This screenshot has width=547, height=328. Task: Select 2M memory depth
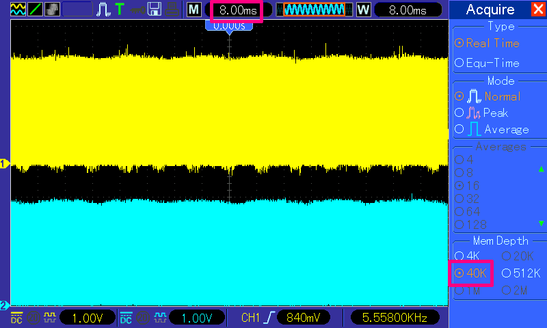click(x=515, y=290)
